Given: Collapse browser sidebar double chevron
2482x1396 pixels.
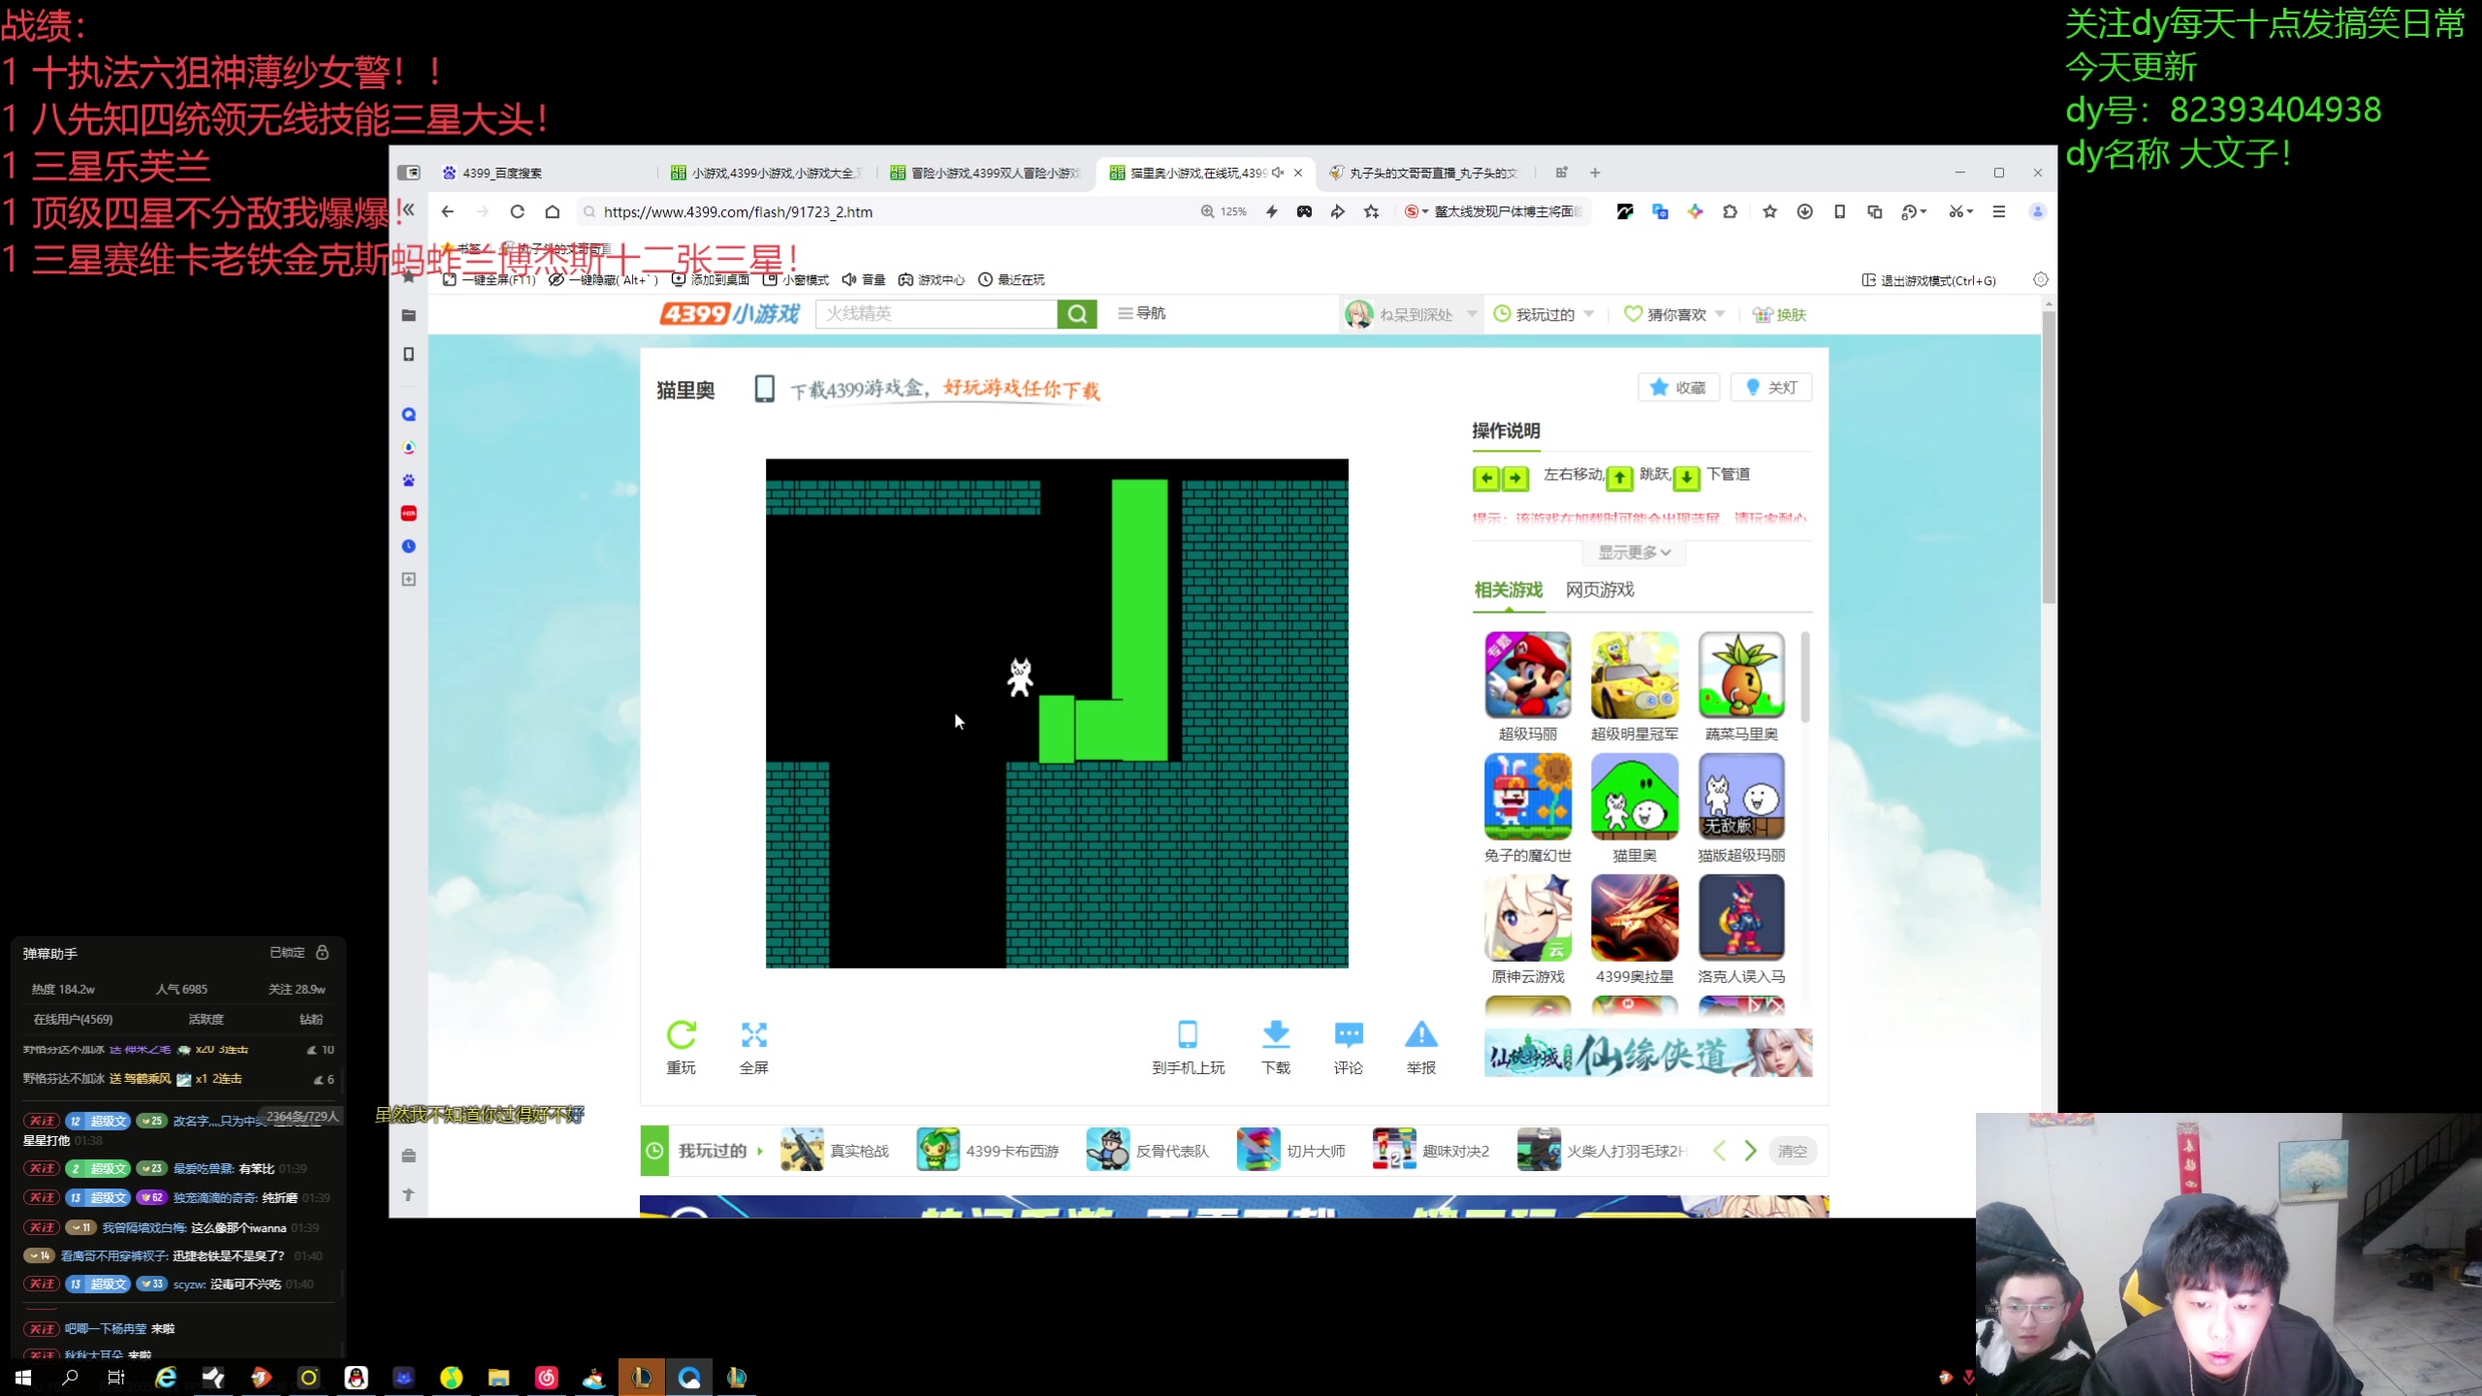Looking at the screenshot, I should [408, 209].
